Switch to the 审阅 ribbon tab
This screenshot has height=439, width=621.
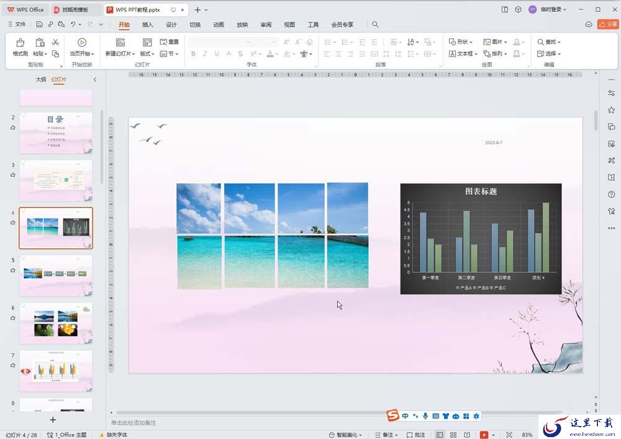pos(266,25)
